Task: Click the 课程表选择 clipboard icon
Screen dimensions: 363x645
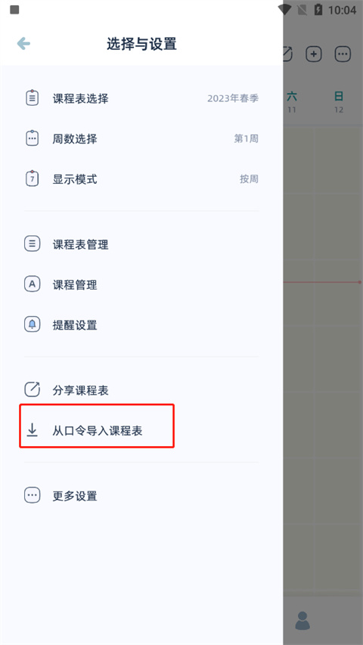Action: [32, 98]
